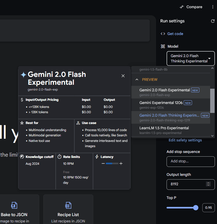Click the 'Aug 2024' knowledge cutoff value

(x=32, y=164)
